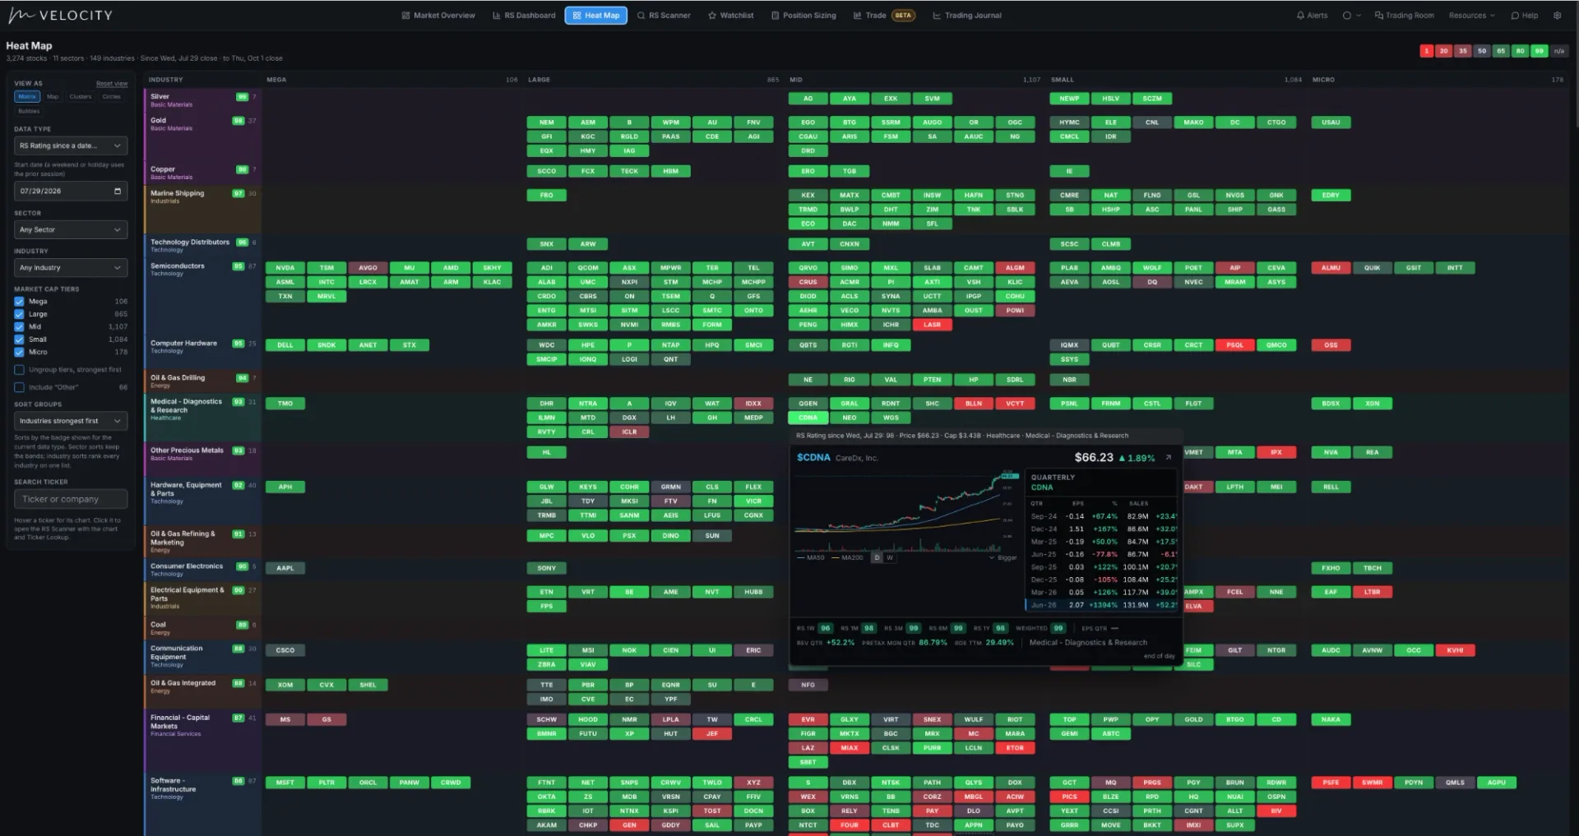Enable Ungroup tiers, strongest first
The width and height of the screenshot is (1579, 836).
(x=19, y=370)
